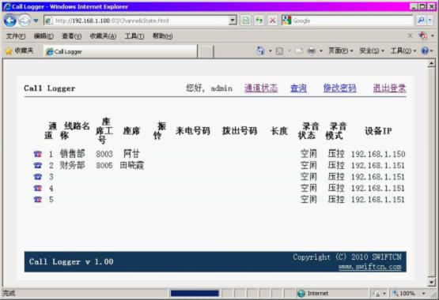Click the phone icon for channel 3

pos(38,177)
